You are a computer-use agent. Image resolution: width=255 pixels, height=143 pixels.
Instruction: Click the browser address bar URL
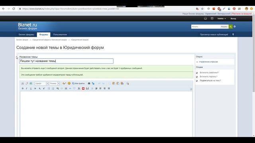click(x=71, y=9)
